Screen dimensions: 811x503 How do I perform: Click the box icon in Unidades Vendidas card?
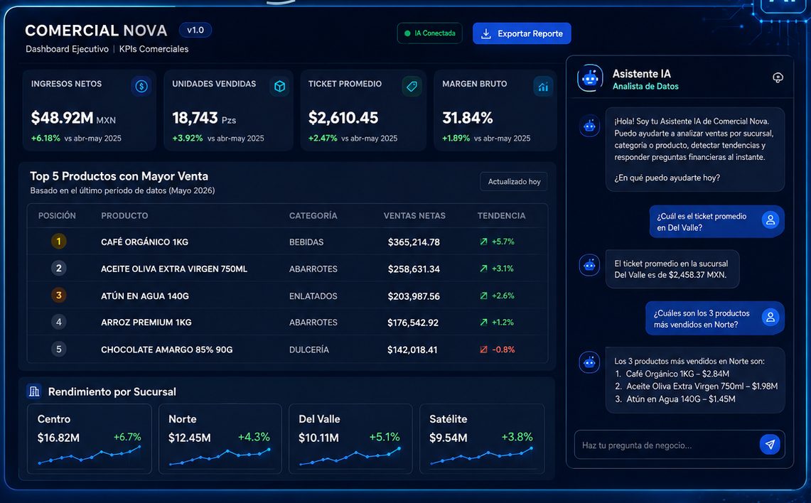(x=279, y=87)
